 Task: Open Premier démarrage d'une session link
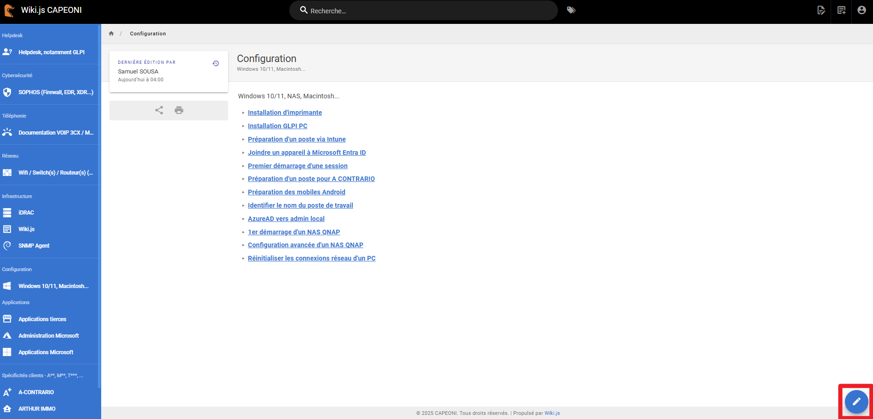click(298, 166)
